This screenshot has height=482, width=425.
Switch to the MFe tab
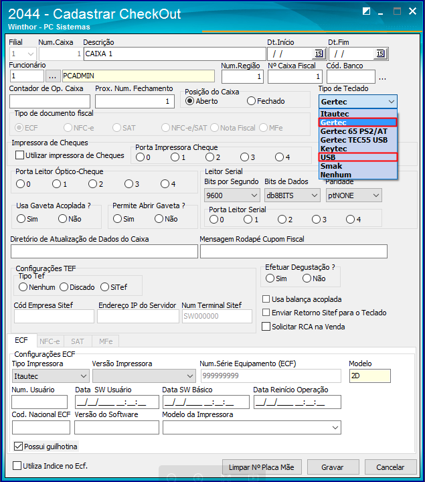(x=106, y=341)
